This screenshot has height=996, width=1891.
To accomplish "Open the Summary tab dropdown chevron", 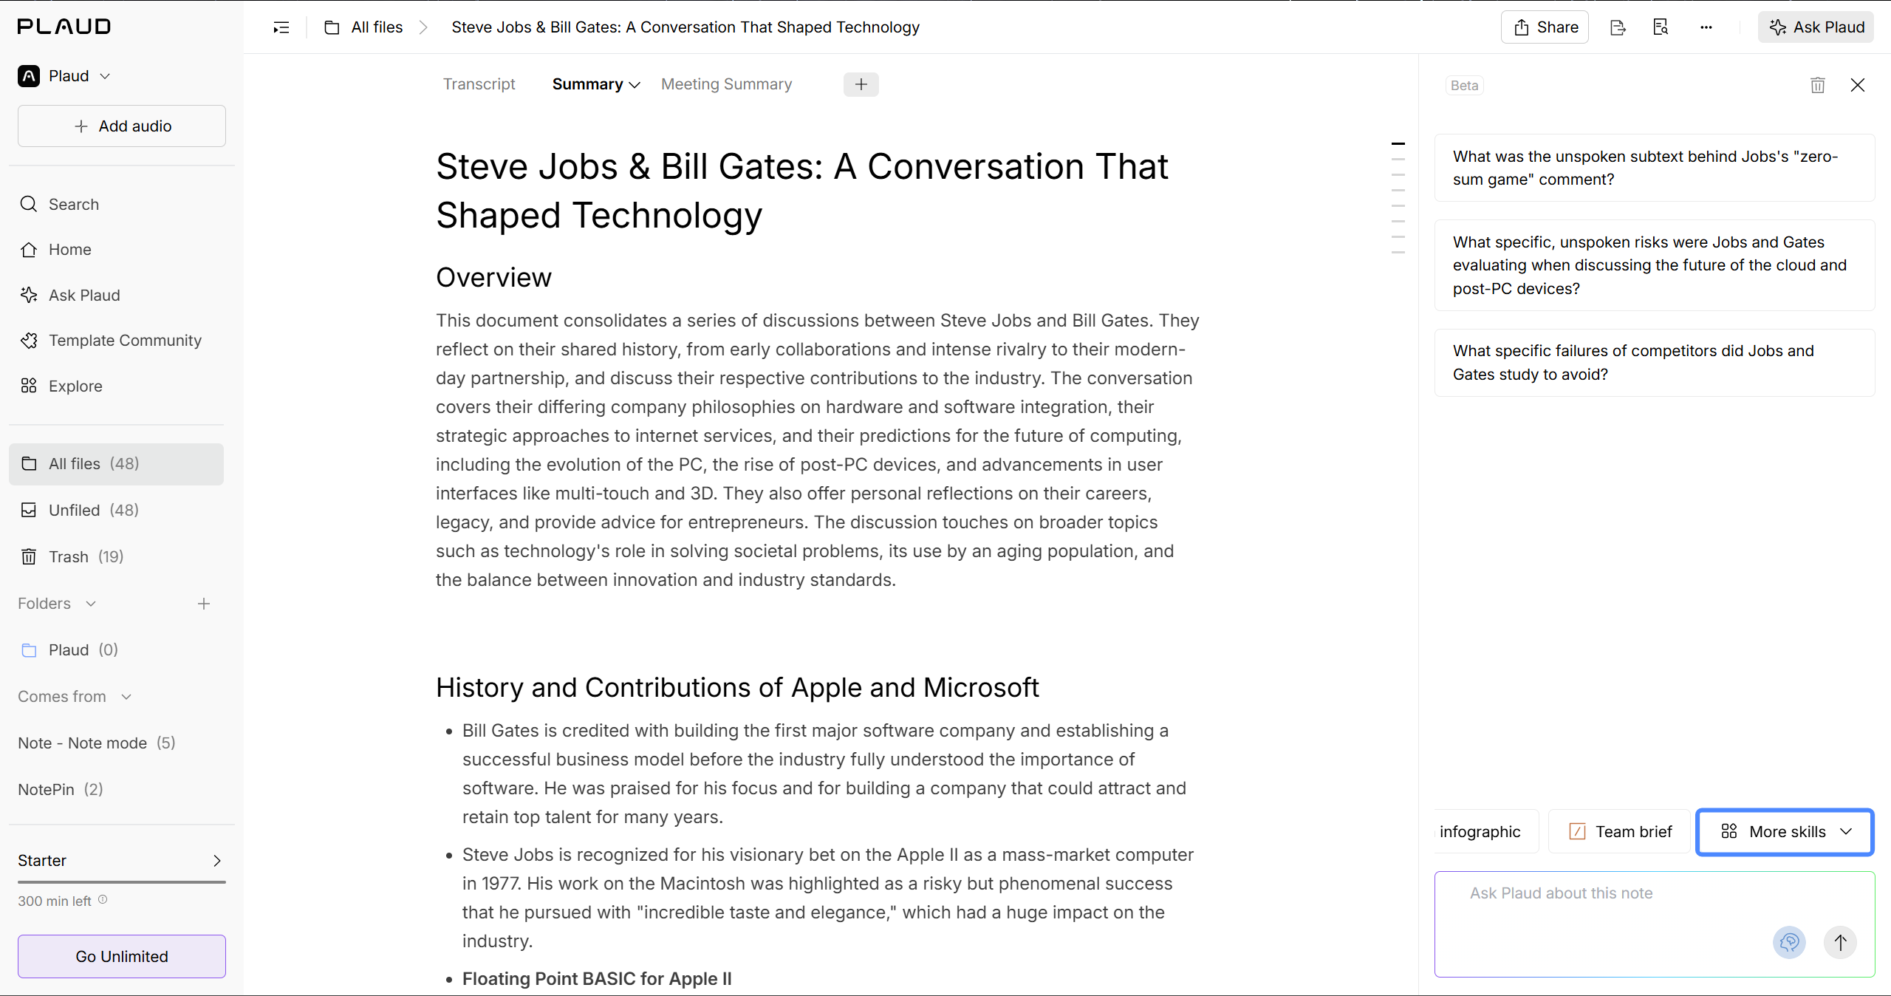I will pos(635,85).
